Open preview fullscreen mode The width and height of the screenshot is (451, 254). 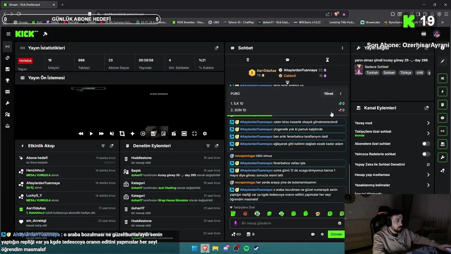point(194,134)
